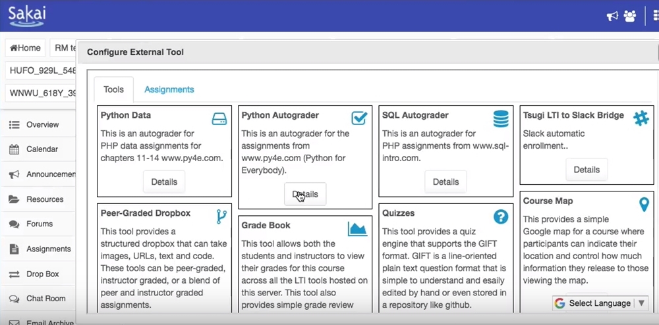
Task: Open Calendar in sidebar
Action: [38, 149]
